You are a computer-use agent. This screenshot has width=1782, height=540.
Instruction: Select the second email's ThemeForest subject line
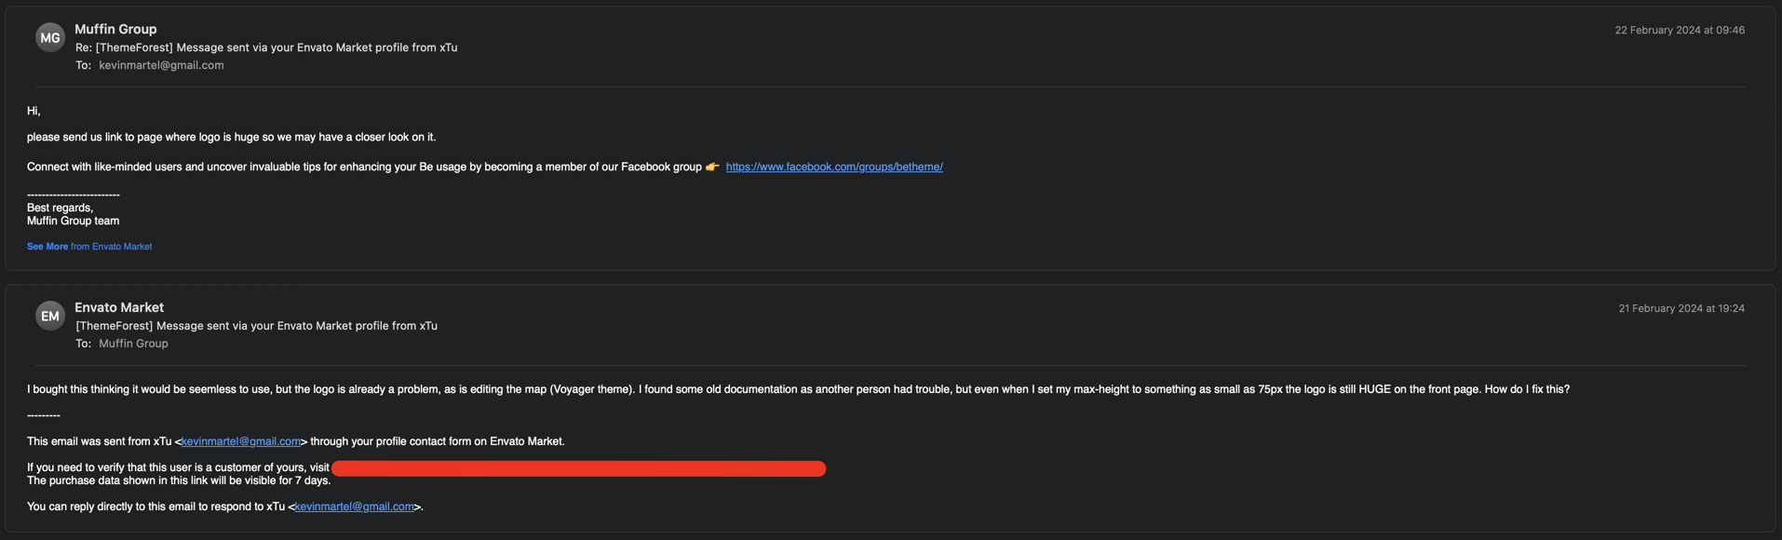tap(256, 326)
